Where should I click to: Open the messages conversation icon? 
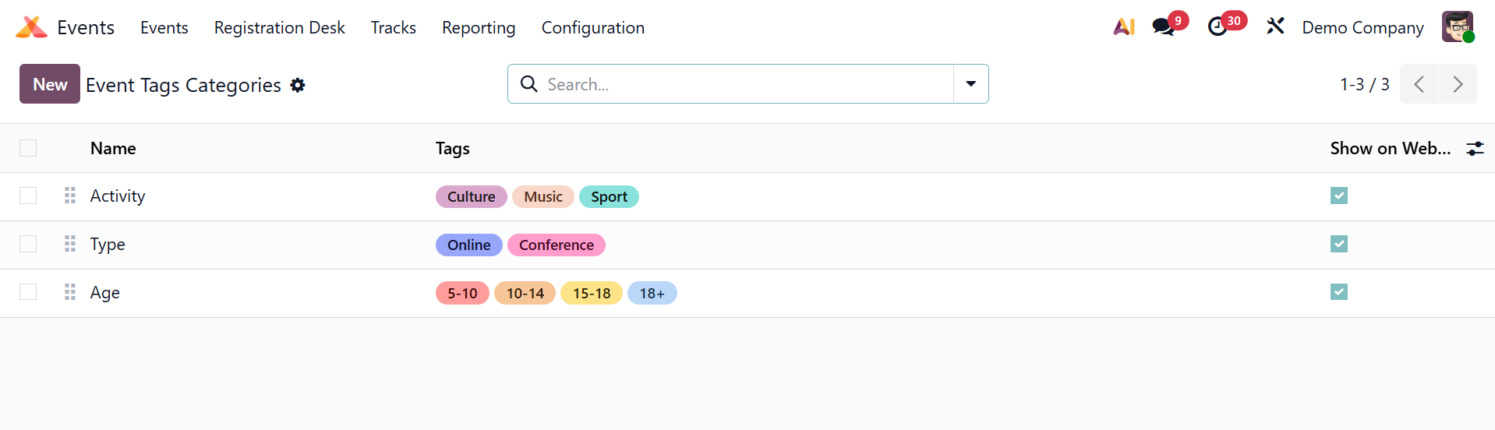1163,27
